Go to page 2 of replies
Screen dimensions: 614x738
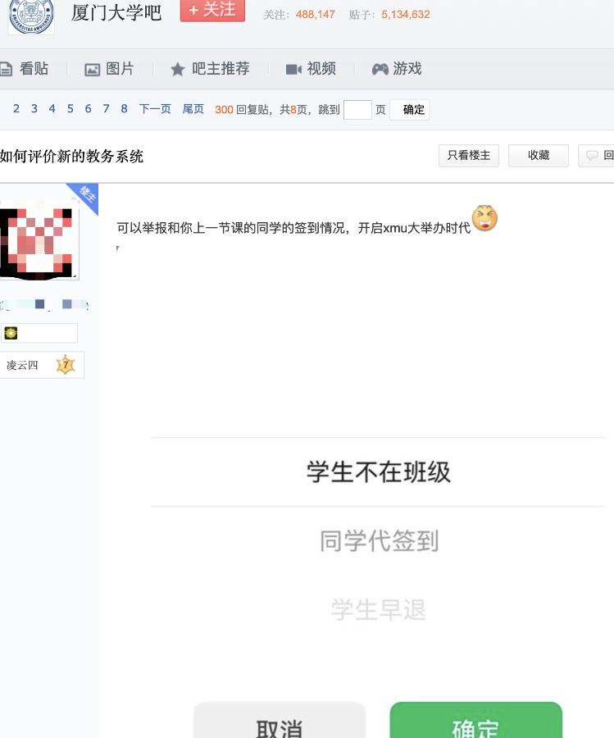pos(16,109)
